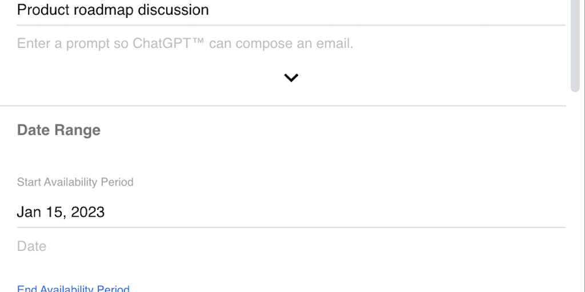Expand the section with the down chevron

(x=291, y=78)
